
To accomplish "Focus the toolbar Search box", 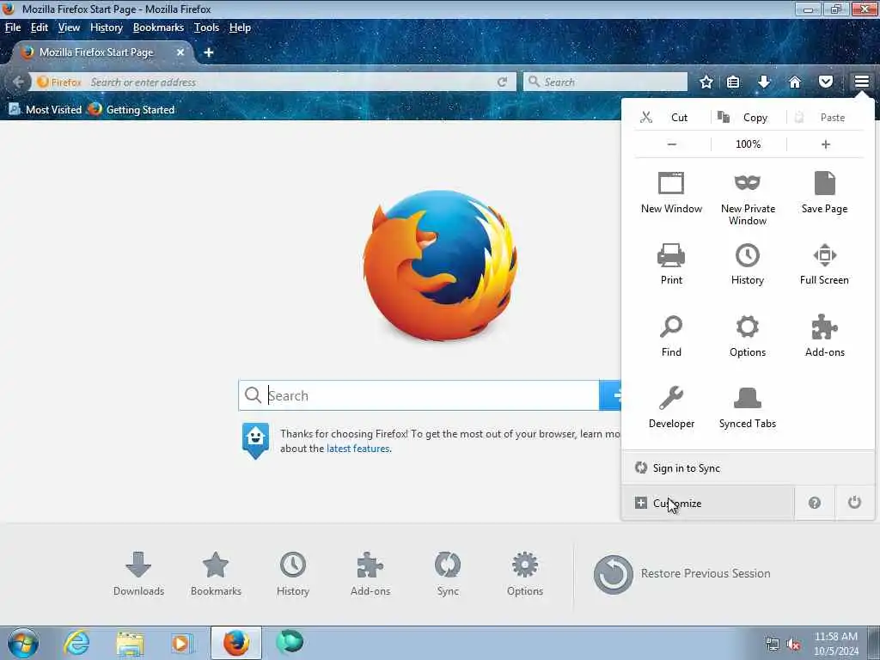I will pyautogui.click(x=605, y=82).
